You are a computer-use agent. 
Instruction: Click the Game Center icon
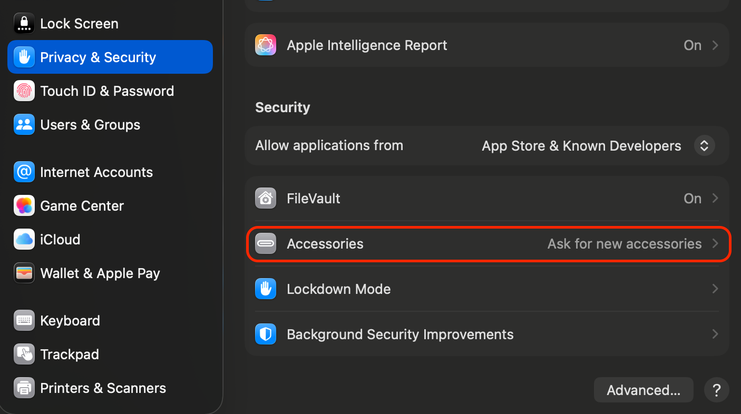pos(24,206)
